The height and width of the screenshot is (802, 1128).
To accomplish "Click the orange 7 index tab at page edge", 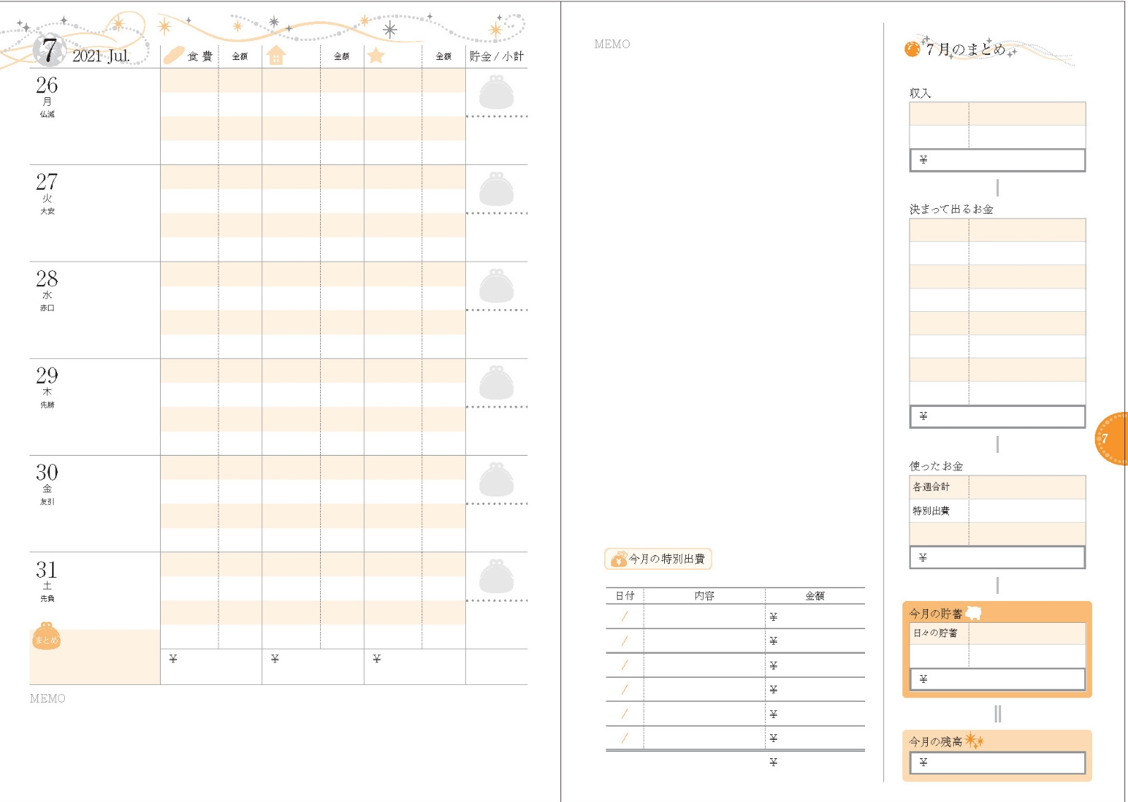I will tap(1112, 438).
